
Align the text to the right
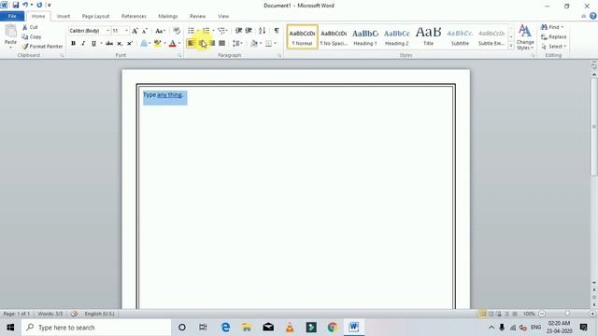[x=212, y=44]
